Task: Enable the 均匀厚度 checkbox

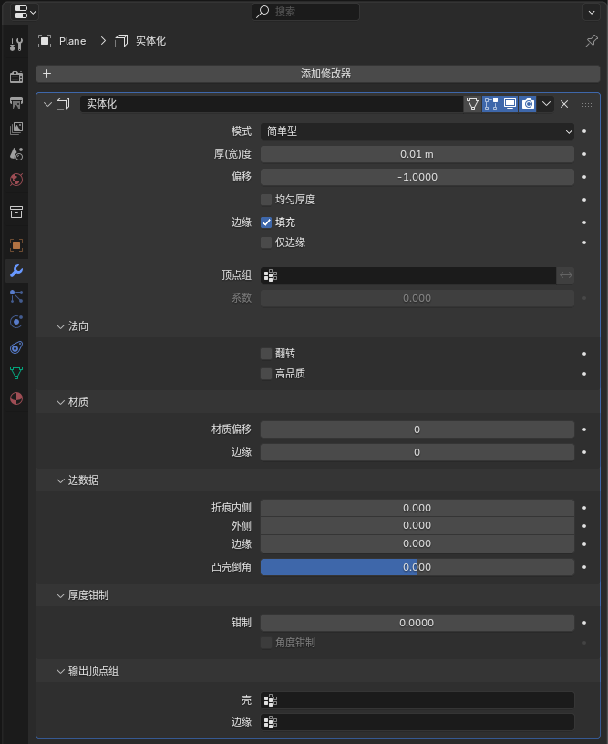Action: [x=266, y=200]
